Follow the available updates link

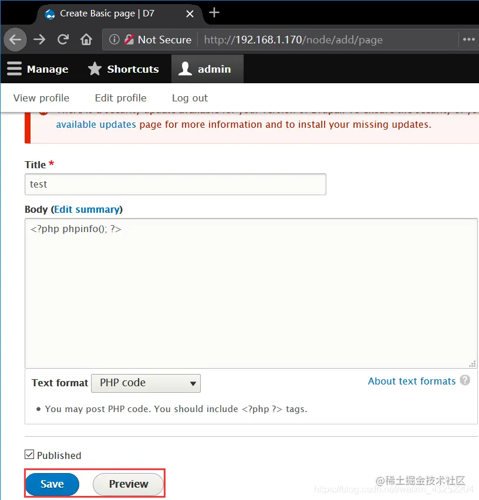[96, 124]
